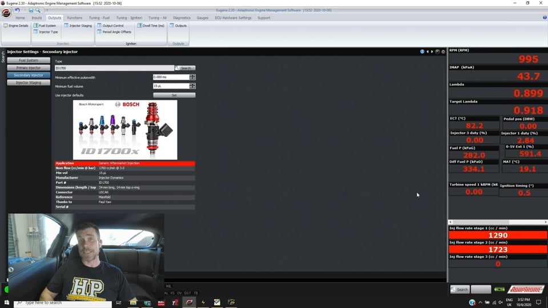Click the injector Type text field

[x=114, y=68]
